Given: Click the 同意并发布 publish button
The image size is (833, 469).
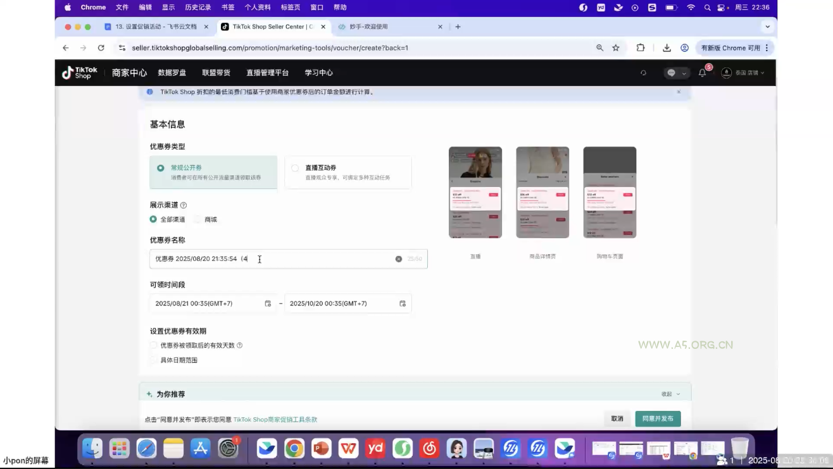Looking at the screenshot, I should coord(658,418).
